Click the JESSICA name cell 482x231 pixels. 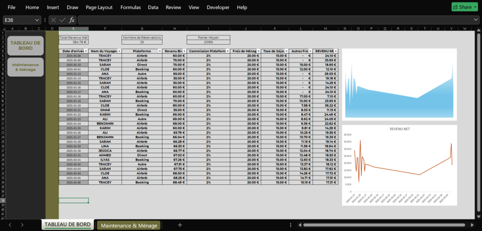point(105,151)
